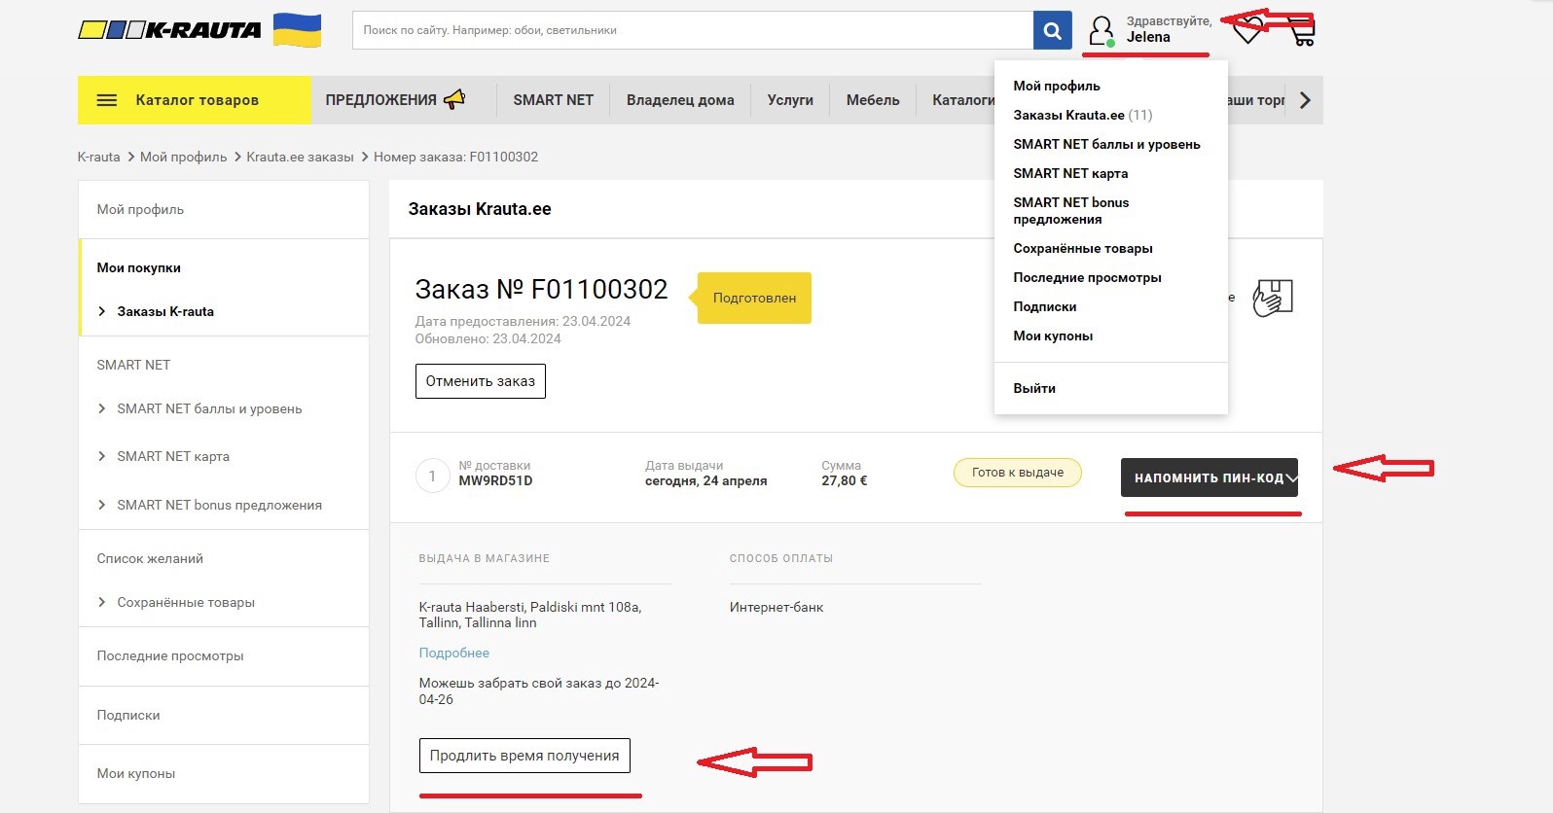Select SMART NET баллы и уровень in dropdown

point(1106,144)
